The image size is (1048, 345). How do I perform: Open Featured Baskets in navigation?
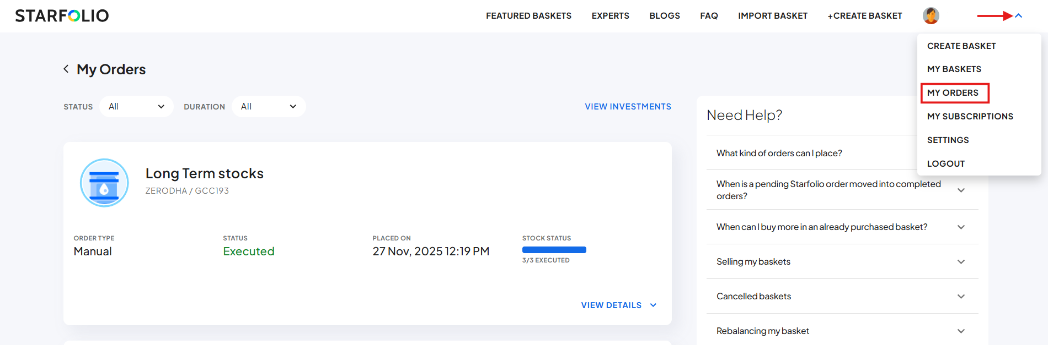coord(528,16)
